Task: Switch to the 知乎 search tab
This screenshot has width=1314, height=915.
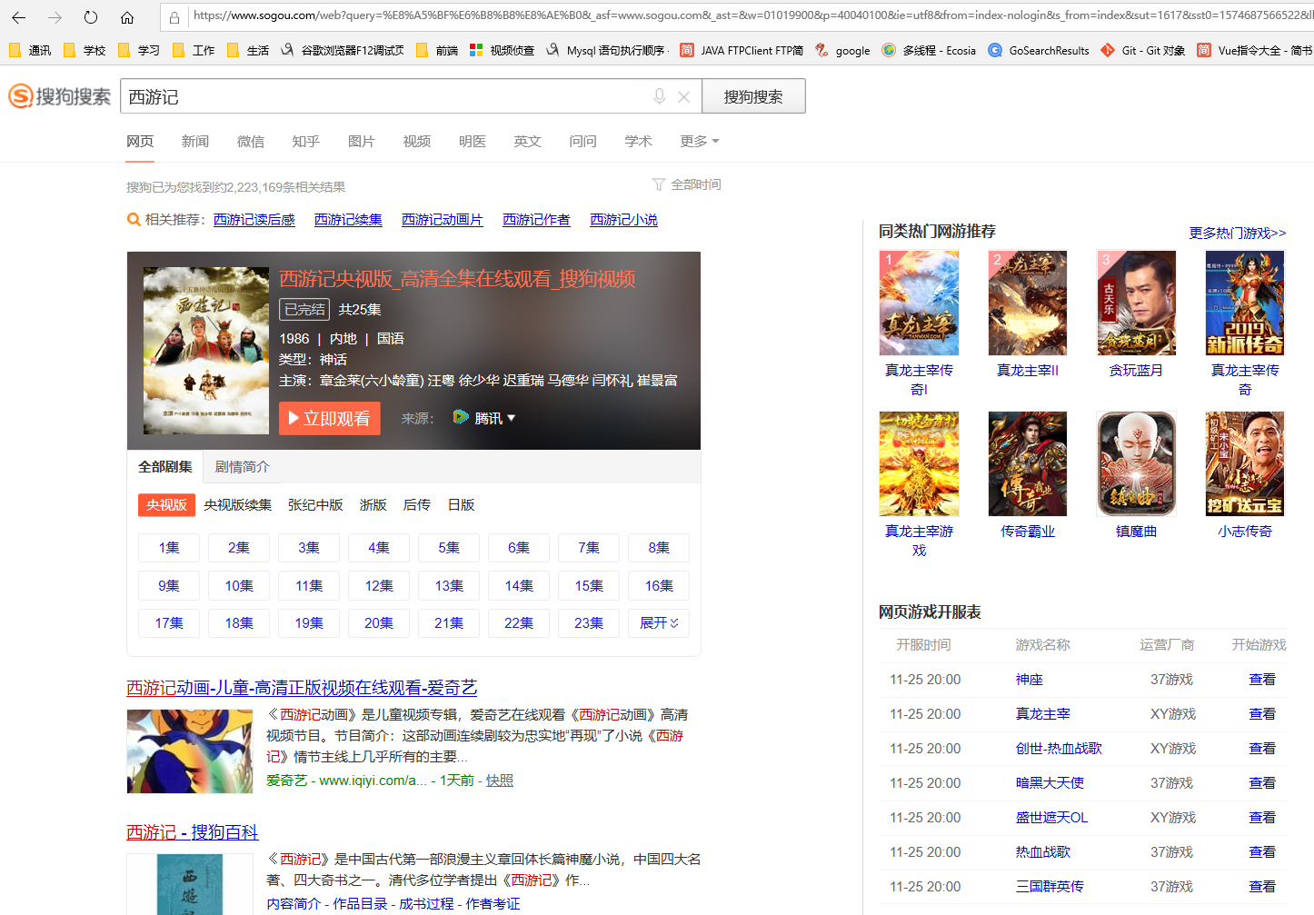Action: tap(306, 141)
